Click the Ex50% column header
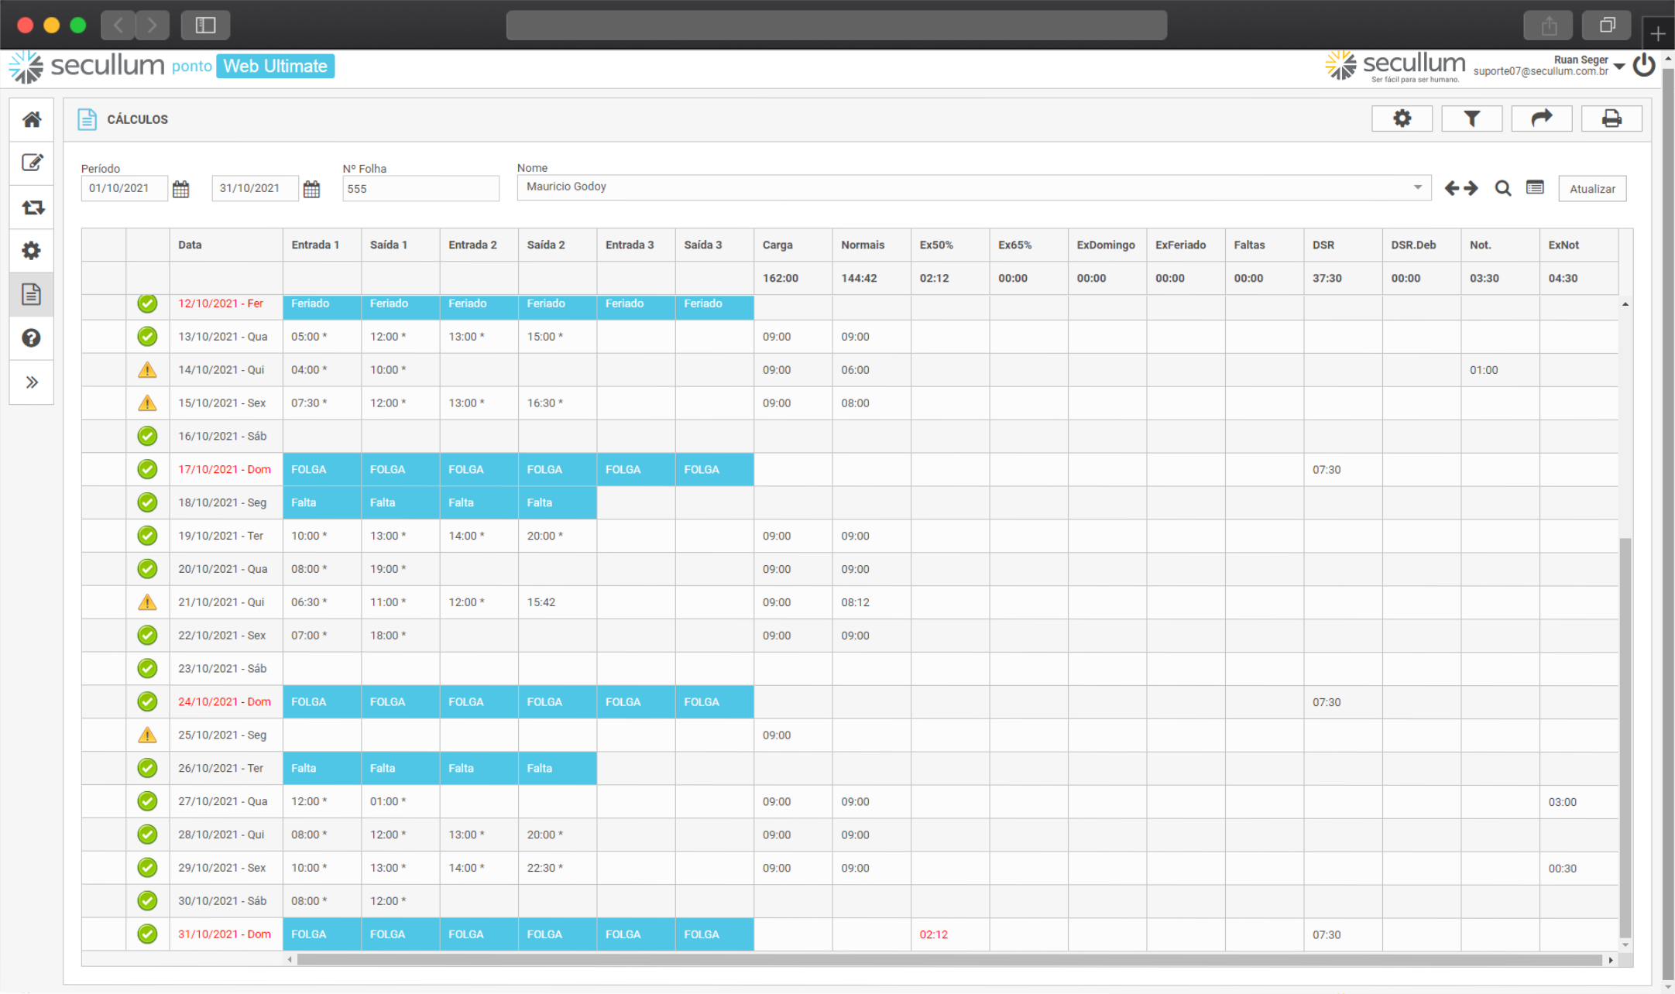1675x994 pixels. [x=936, y=245]
